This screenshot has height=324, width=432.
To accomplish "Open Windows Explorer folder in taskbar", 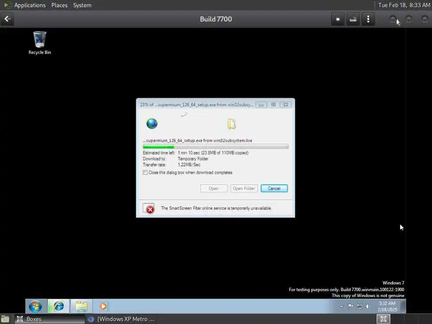I will 81,306.
